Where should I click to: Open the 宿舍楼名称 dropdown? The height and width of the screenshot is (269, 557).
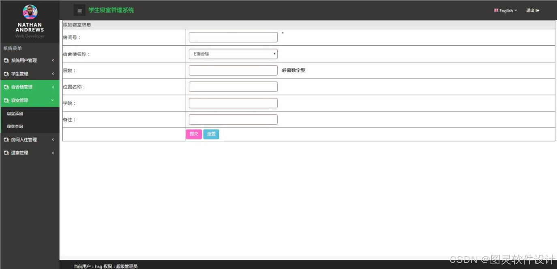(x=233, y=54)
